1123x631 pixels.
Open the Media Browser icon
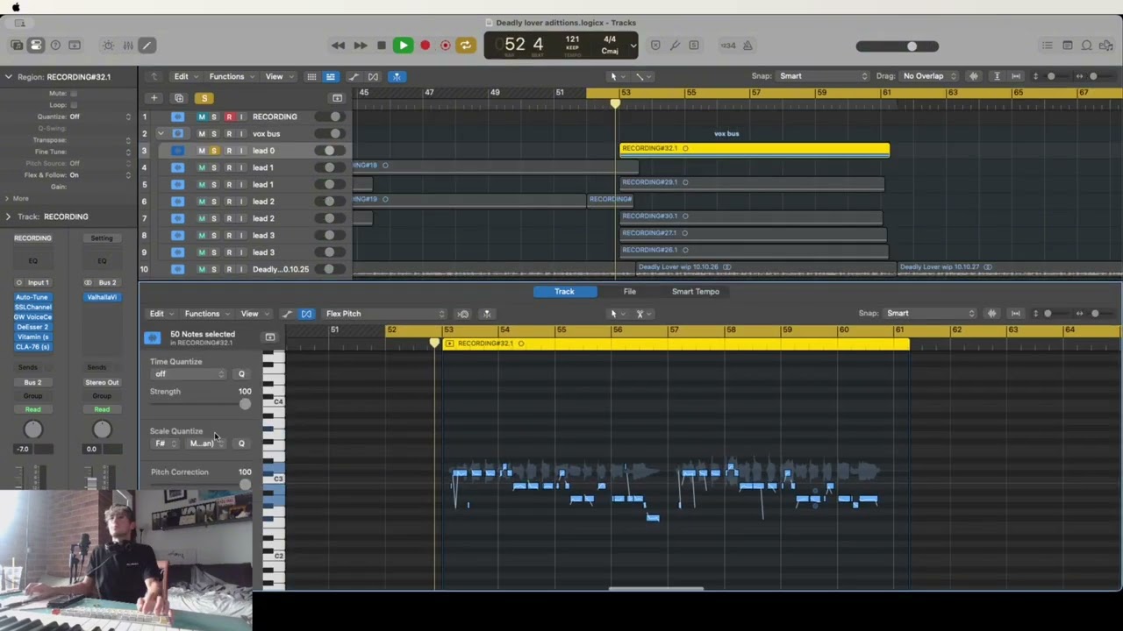click(x=1106, y=46)
